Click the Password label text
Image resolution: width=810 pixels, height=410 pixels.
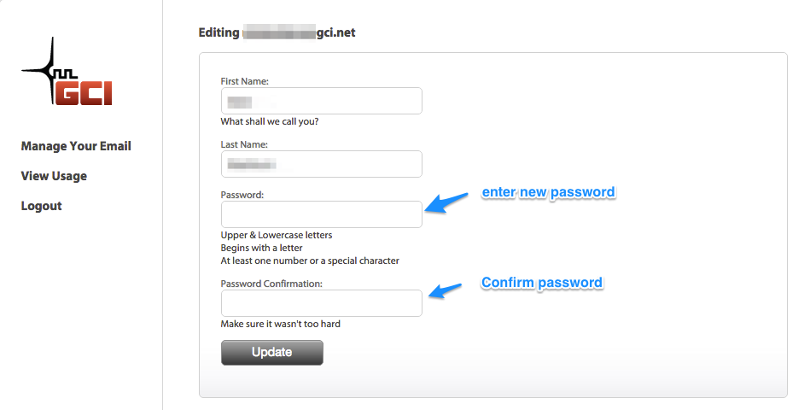click(x=242, y=195)
